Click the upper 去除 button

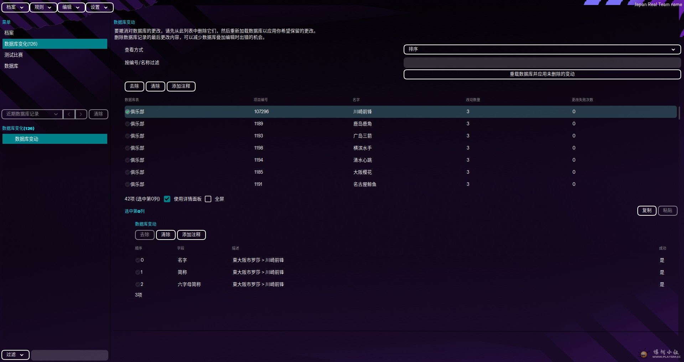134,86
